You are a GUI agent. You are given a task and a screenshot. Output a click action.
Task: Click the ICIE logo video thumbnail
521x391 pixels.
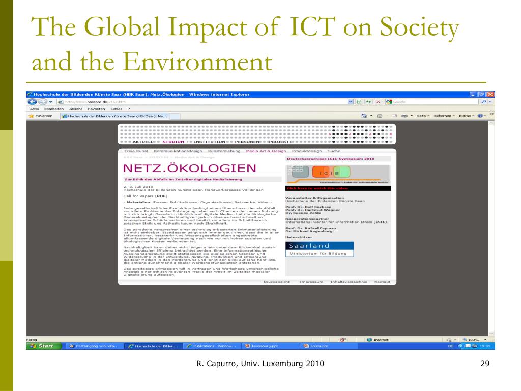point(338,175)
